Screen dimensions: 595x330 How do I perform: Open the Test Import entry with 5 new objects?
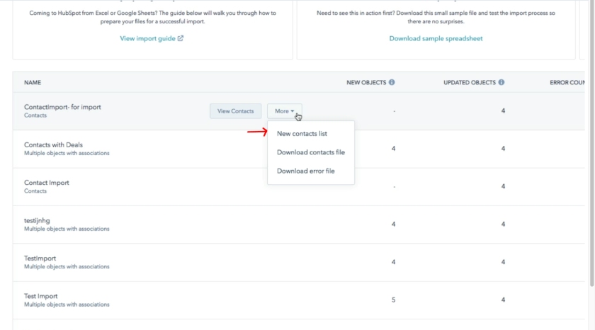(41, 296)
